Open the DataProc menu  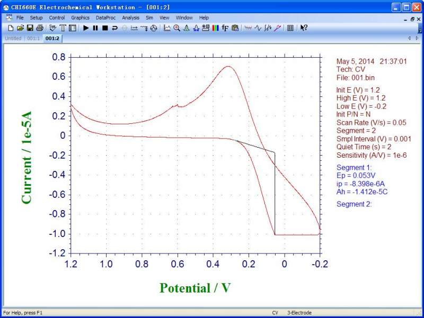(105, 18)
